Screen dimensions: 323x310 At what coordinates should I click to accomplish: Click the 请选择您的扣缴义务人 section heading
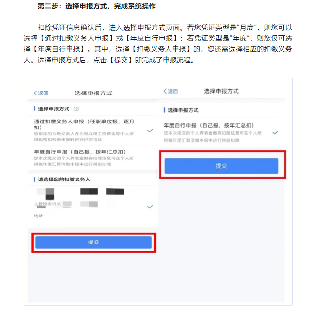pos(64,179)
